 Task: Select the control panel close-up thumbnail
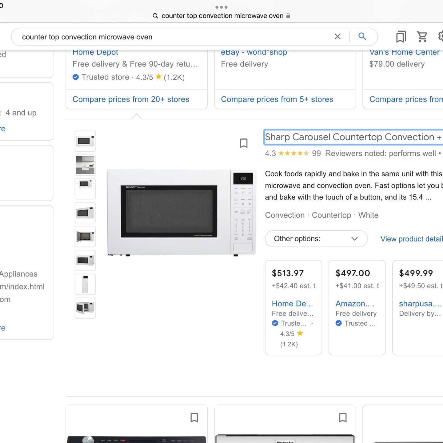coord(85,284)
